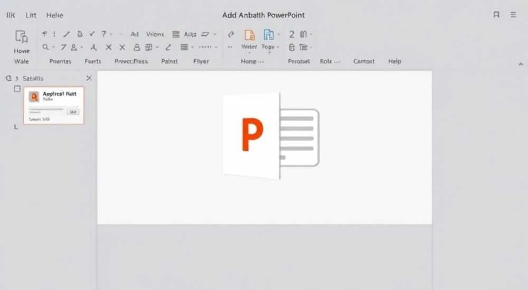This screenshot has width=528, height=290.
Task: Click the orange Water document icon
Action: [250, 35]
